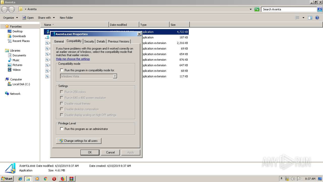Click Cancel in Axenta.exe Properties
The width and height of the screenshot is (323, 182).
coord(110,152)
